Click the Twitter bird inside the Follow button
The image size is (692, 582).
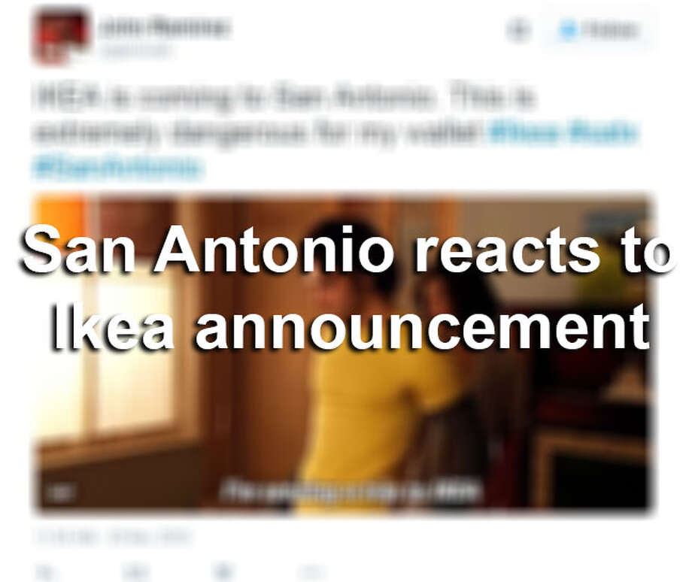[x=568, y=30]
